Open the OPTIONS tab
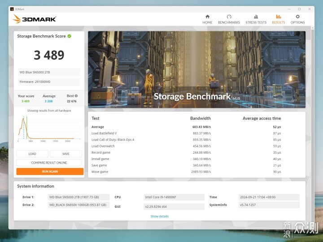This screenshot has width=323, height=242. (297, 19)
